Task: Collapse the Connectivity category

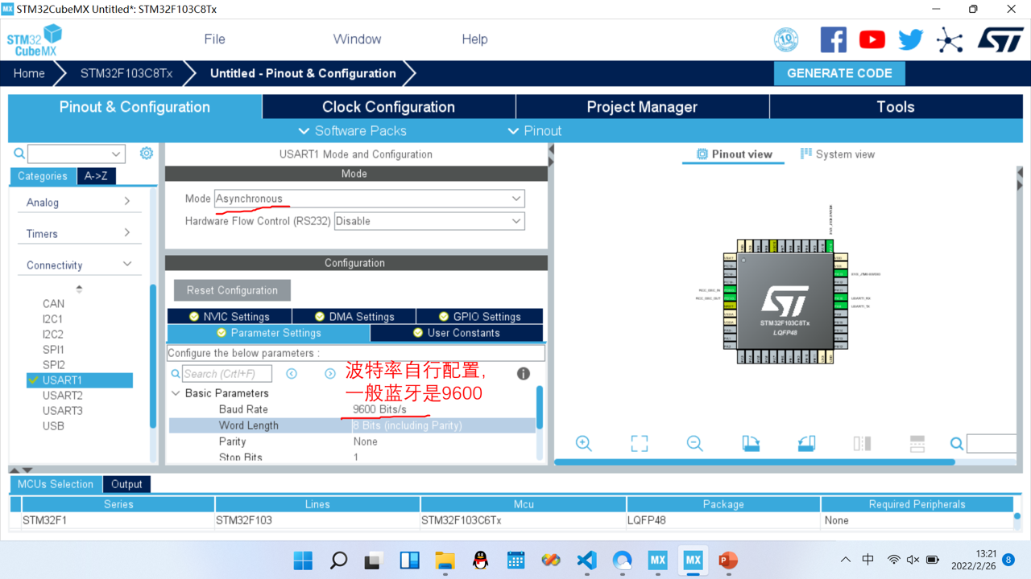Action: tap(79, 265)
